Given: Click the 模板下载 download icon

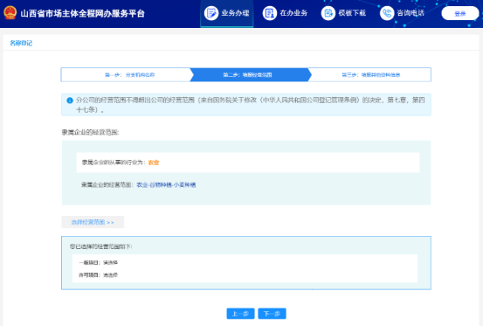Looking at the screenshot, I should (x=328, y=13).
